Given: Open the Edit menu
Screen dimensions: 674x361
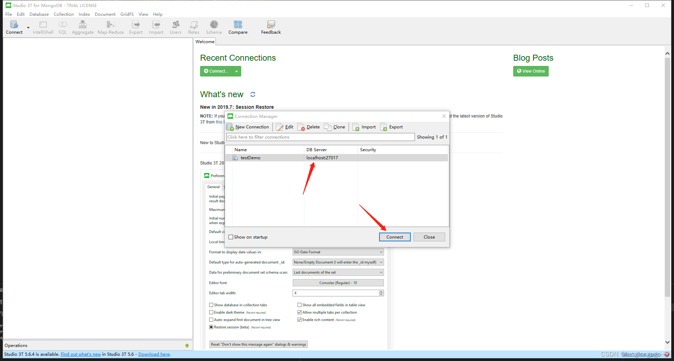Looking at the screenshot, I should pos(21,14).
